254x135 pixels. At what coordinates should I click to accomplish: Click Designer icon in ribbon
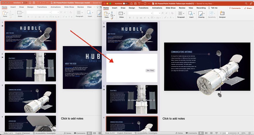[x=222, y=13]
